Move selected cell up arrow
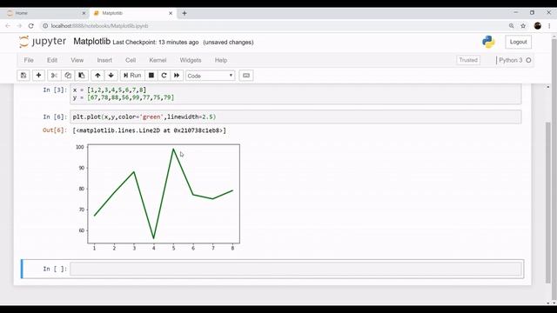557x313 pixels. click(97, 76)
